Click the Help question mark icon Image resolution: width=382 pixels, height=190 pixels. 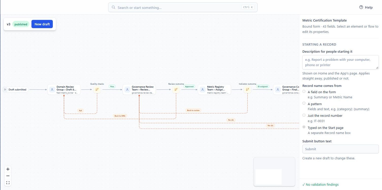click(361, 7)
